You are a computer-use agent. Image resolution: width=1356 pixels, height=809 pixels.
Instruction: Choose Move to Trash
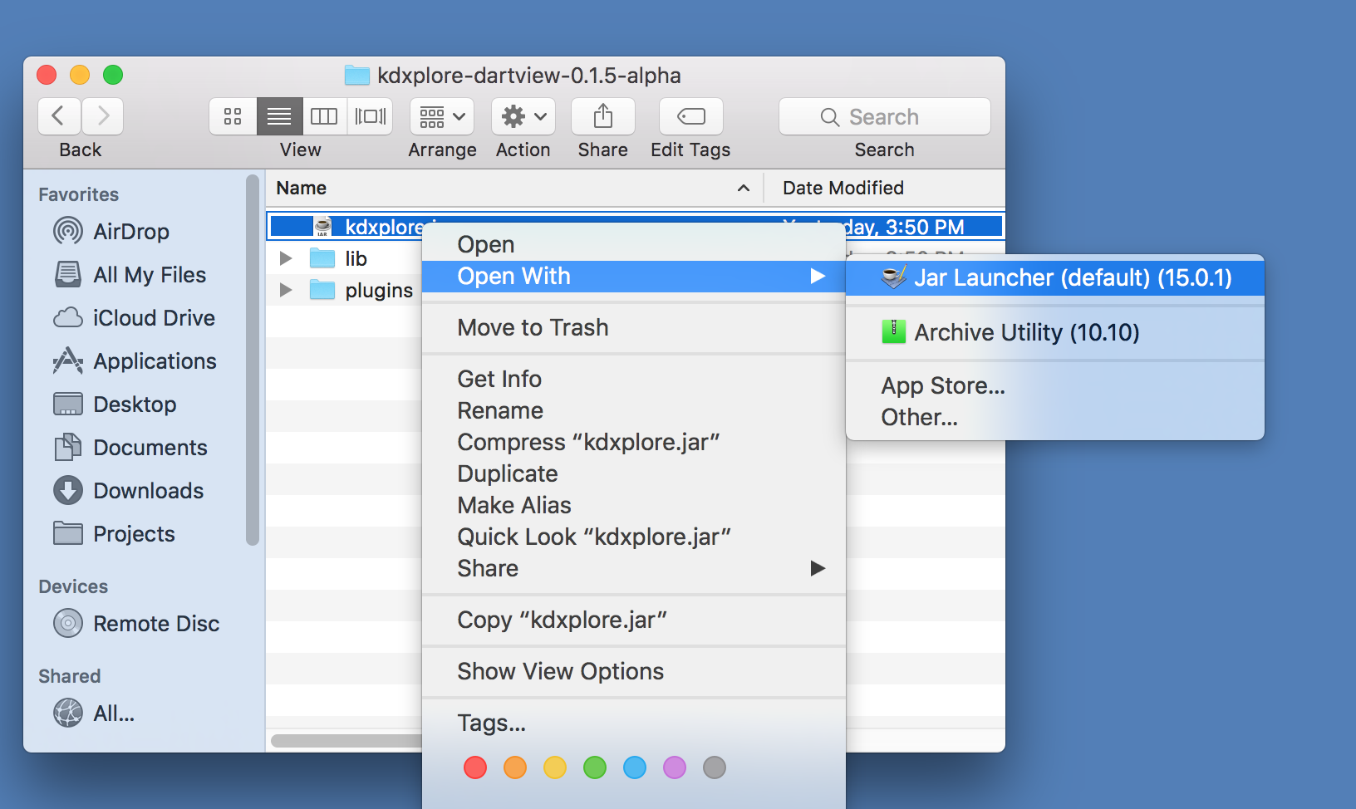point(634,327)
